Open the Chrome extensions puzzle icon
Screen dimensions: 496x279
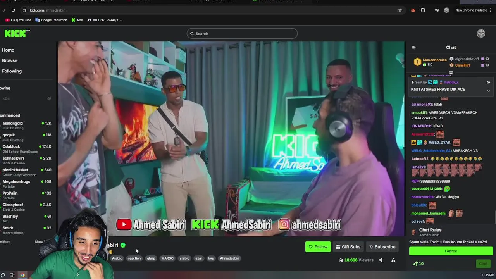tap(423, 10)
